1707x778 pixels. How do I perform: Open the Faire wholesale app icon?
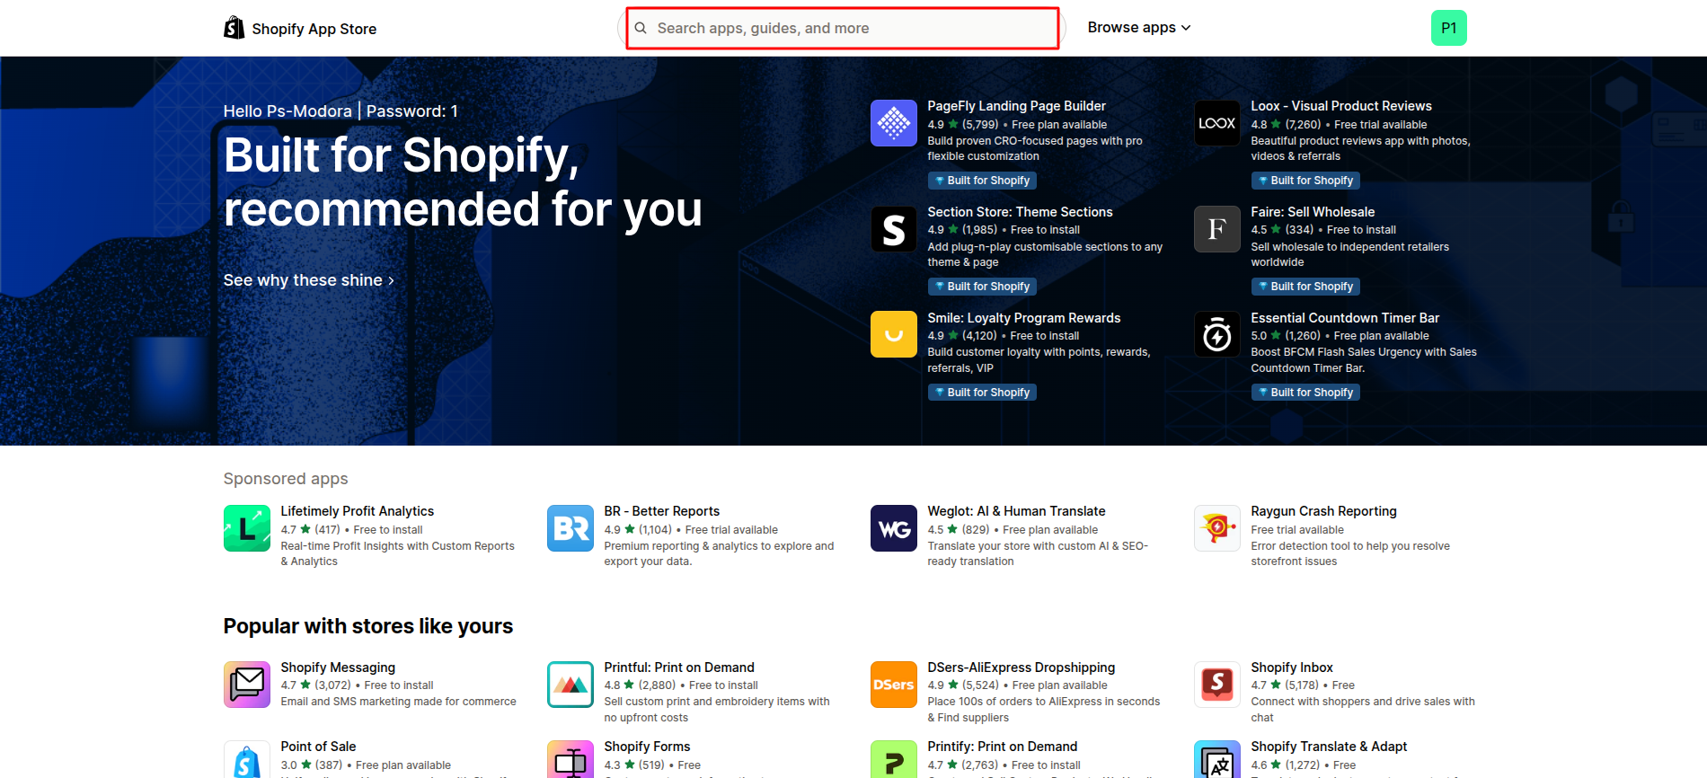[1216, 229]
